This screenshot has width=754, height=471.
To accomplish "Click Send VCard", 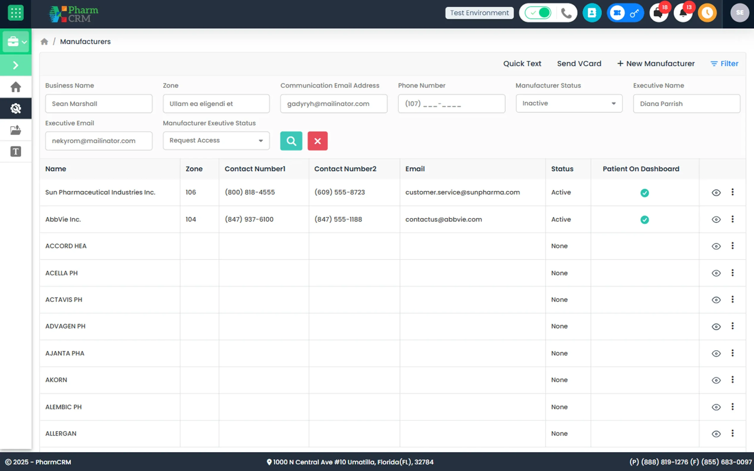I will point(579,64).
